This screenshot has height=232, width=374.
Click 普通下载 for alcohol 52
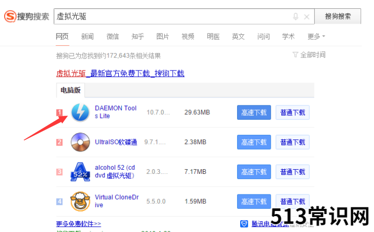coord(293,172)
